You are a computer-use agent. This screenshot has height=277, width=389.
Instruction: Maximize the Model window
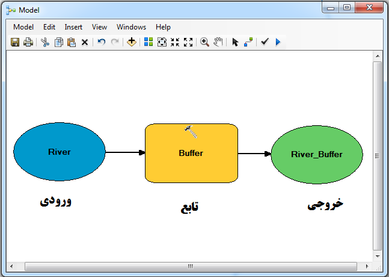point(347,7)
